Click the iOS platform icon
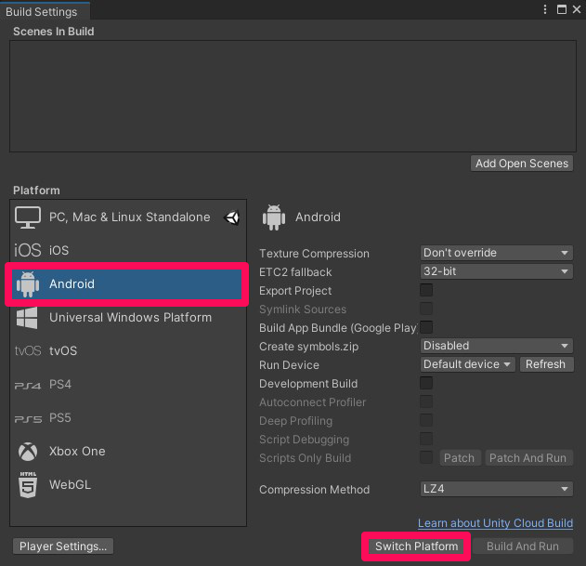The height and width of the screenshot is (566, 586). 27,250
